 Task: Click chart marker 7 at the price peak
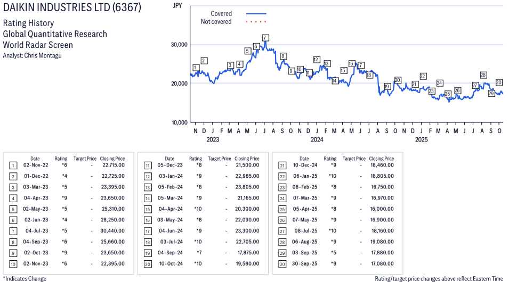coord(265,37)
